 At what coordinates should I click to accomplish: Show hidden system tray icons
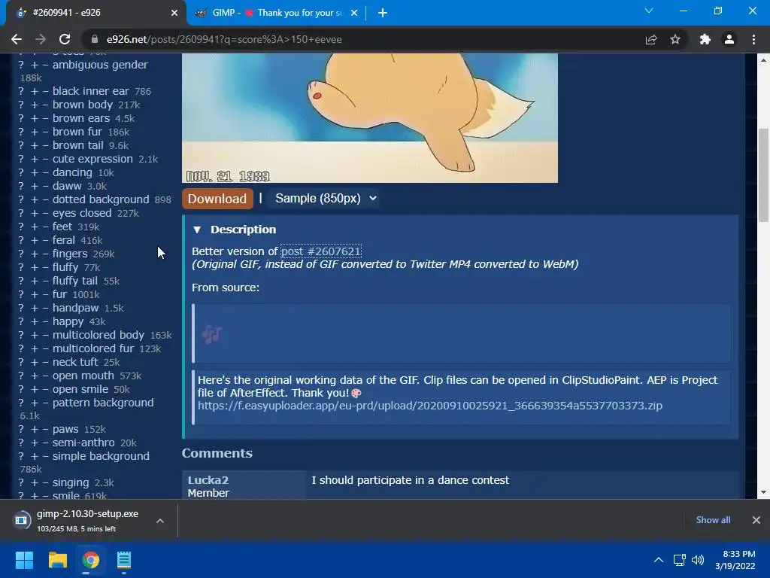point(659,560)
